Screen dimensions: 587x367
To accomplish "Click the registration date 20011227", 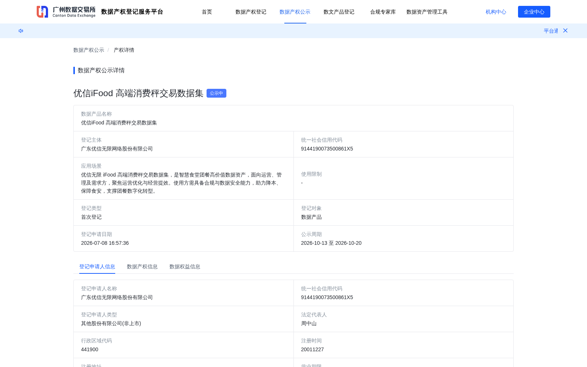I will pos(312,349).
